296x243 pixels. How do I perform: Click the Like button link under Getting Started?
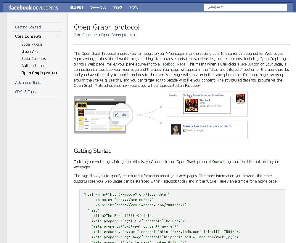click(256, 162)
